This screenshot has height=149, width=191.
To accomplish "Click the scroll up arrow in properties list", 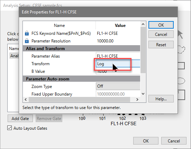I will [143, 24].
